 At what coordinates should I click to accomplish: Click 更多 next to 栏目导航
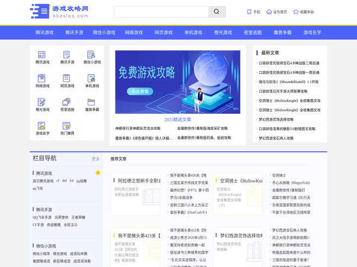[x=96, y=159]
